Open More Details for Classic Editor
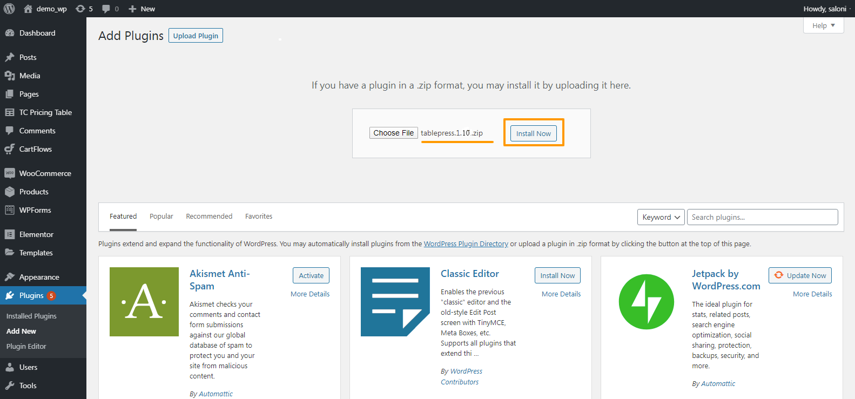Viewport: 855px width, 399px height. pos(561,294)
